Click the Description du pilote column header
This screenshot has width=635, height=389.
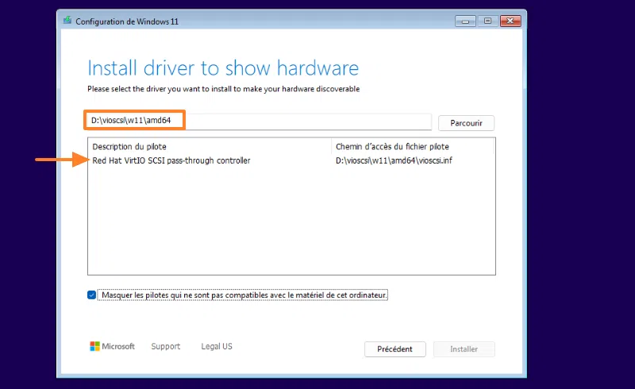pos(210,146)
